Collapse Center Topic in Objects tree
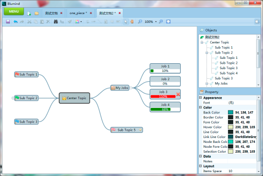 [x=202, y=42]
